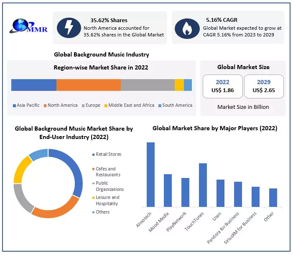Click the gray Europe stacked bar segment

point(148,85)
